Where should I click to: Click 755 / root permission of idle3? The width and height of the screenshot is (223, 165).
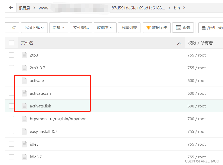tap(197, 144)
